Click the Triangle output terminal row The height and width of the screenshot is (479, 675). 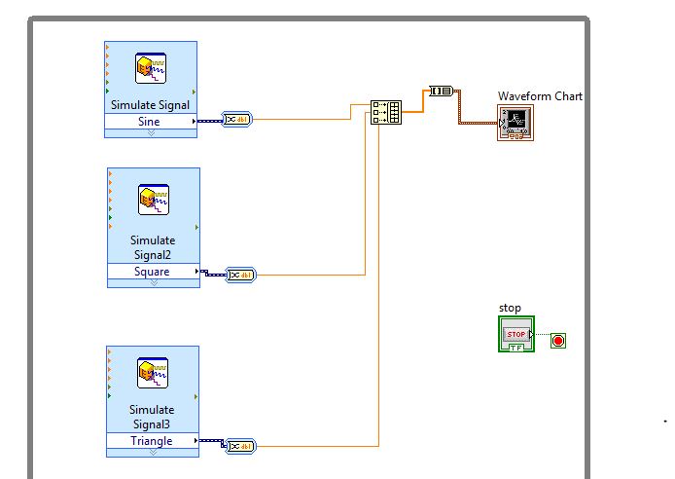click(153, 441)
